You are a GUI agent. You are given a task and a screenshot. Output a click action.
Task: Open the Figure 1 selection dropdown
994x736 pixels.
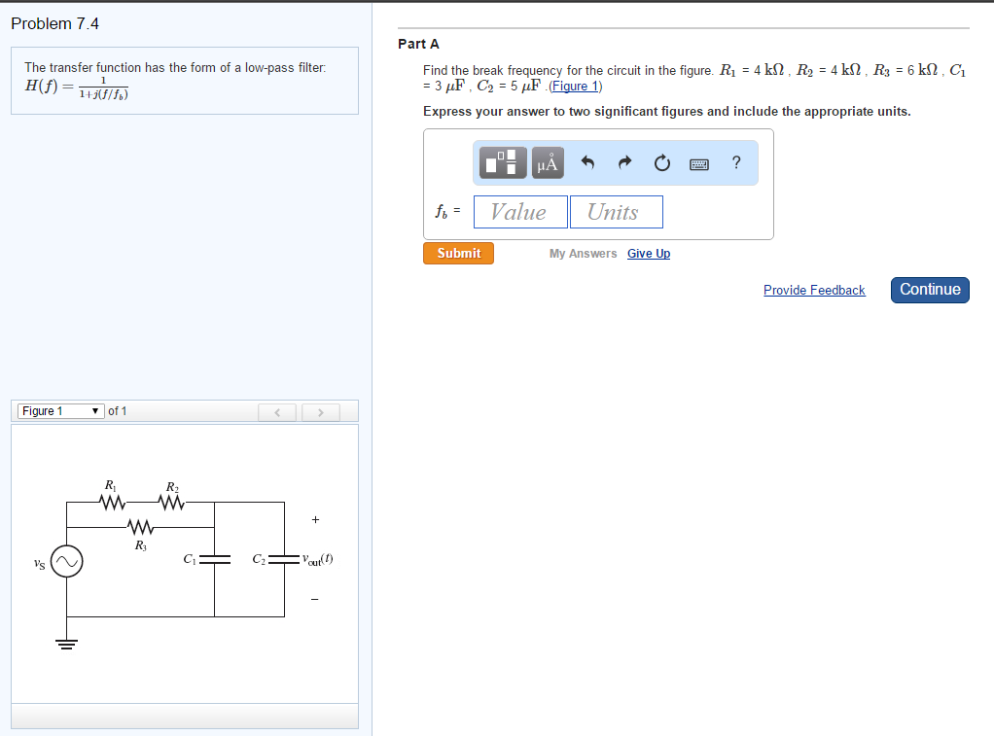pyautogui.click(x=60, y=410)
